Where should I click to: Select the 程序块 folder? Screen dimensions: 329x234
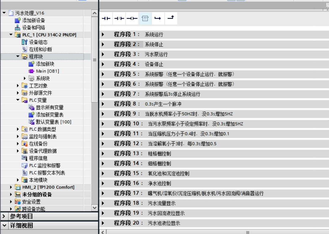(32, 57)
